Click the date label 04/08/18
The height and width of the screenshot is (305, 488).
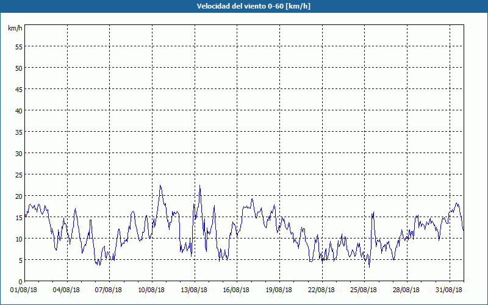(x=66, y=290)
